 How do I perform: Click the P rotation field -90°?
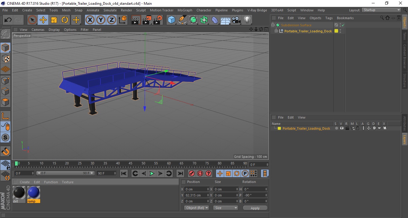point(255,195)
